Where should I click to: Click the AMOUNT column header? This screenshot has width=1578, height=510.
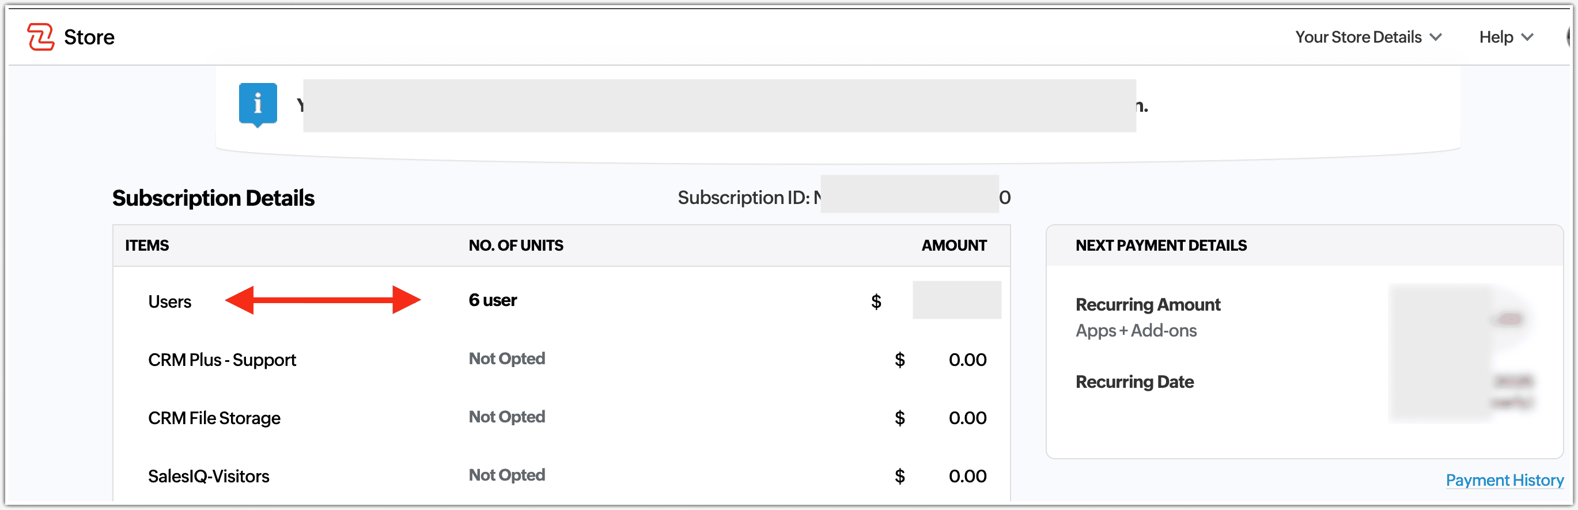(954, 245)
